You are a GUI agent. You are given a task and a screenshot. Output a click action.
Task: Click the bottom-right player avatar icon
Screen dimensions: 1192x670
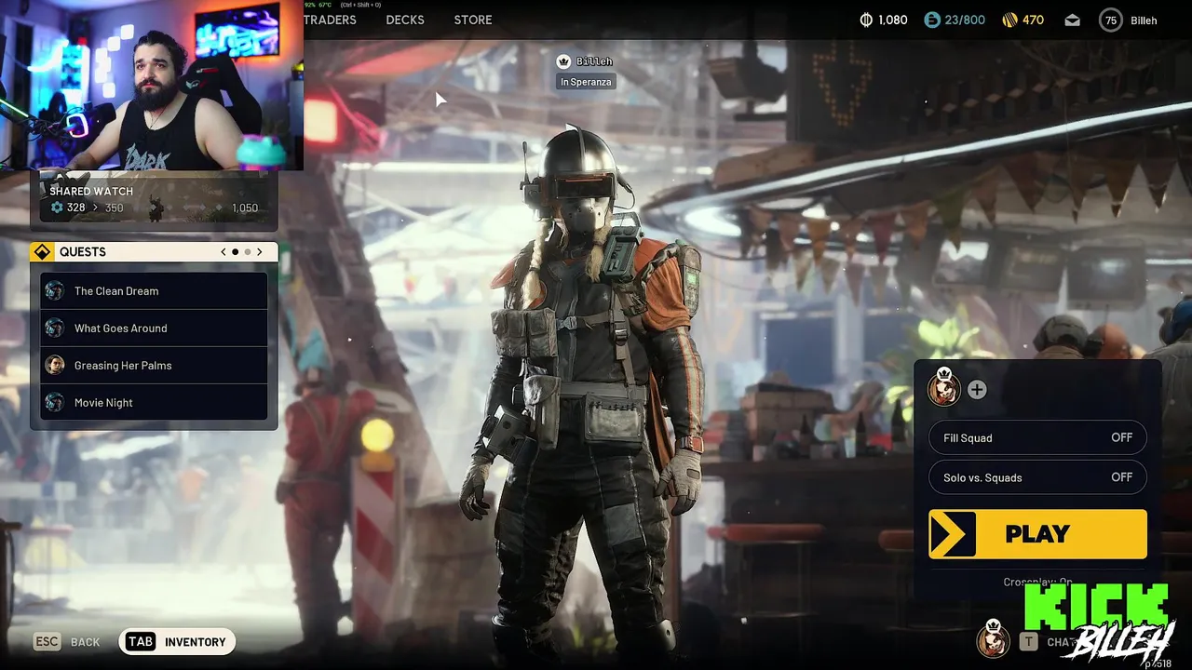[993, 639]
